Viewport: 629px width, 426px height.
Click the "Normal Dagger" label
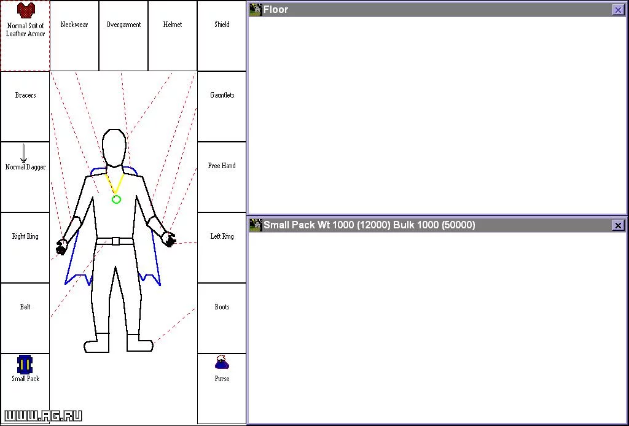tap(25, 167)
